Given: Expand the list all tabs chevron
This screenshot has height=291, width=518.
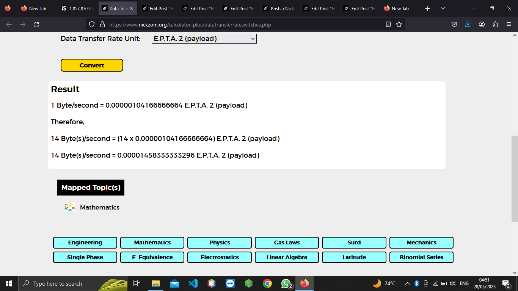Looking at the screenshot, I should [x=443, y=8].
